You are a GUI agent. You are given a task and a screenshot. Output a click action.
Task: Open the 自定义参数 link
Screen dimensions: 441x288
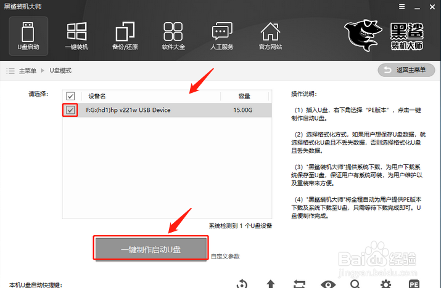tap(225, 256)
